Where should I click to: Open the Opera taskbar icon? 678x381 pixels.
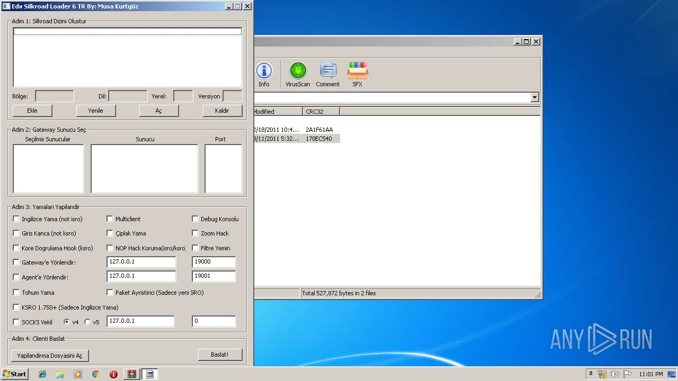[113, 374]
